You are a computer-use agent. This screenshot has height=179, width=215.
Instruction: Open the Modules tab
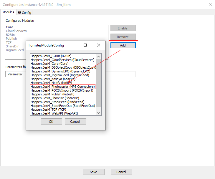pyautogui.click(x=8, y=12)
